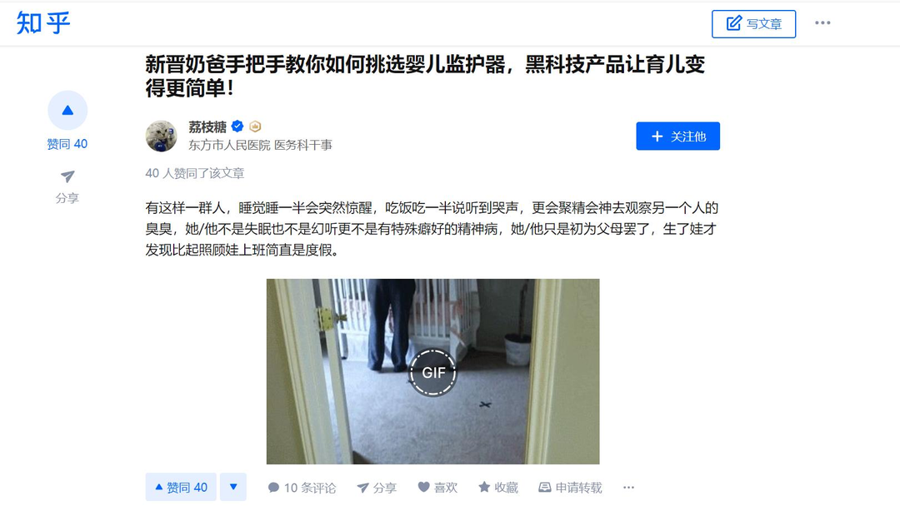This screenshot has width=900, height=506.
Task: Like the article with 喜欢 heart
Action: (437, 488)
